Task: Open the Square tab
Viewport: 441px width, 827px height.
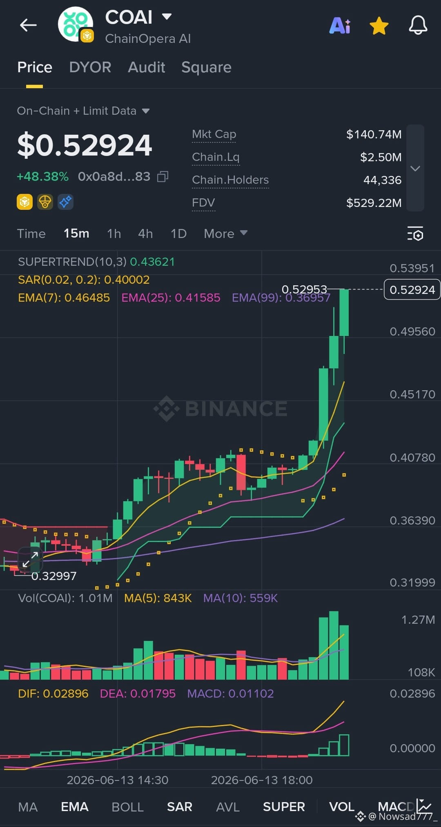Action: click(206, 67)
